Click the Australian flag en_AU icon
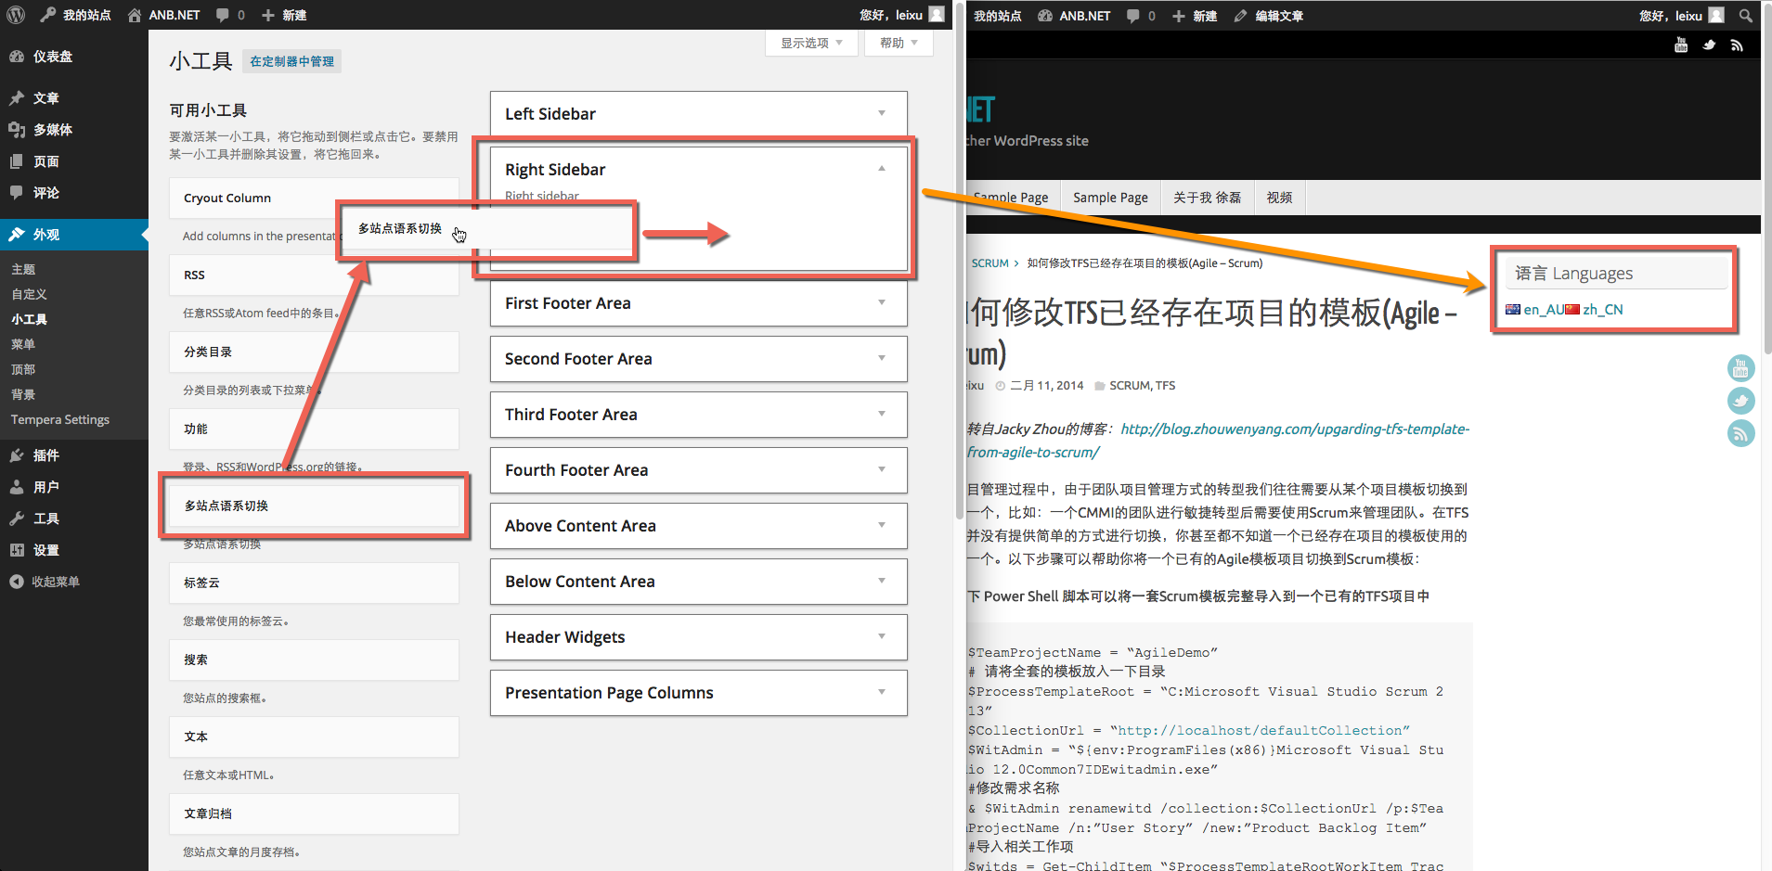Image resolution: width=1772 pixels, height=871 pixels. 1513,310
